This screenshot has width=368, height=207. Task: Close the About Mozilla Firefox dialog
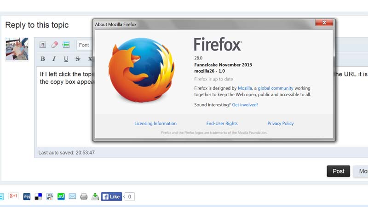pos(324,23)
